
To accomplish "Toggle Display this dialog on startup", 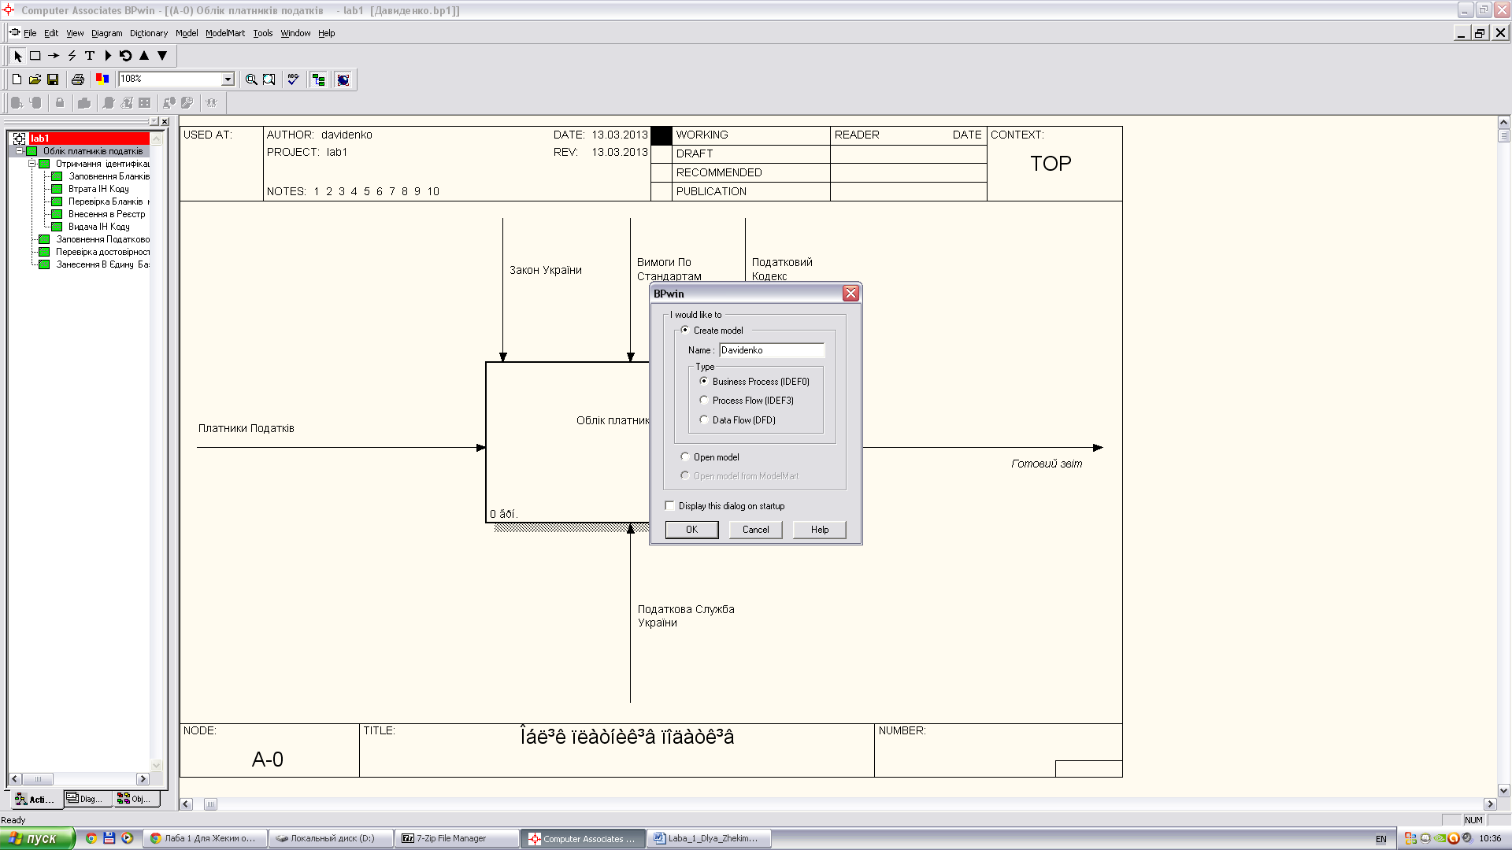I will [x=670, y=506].
